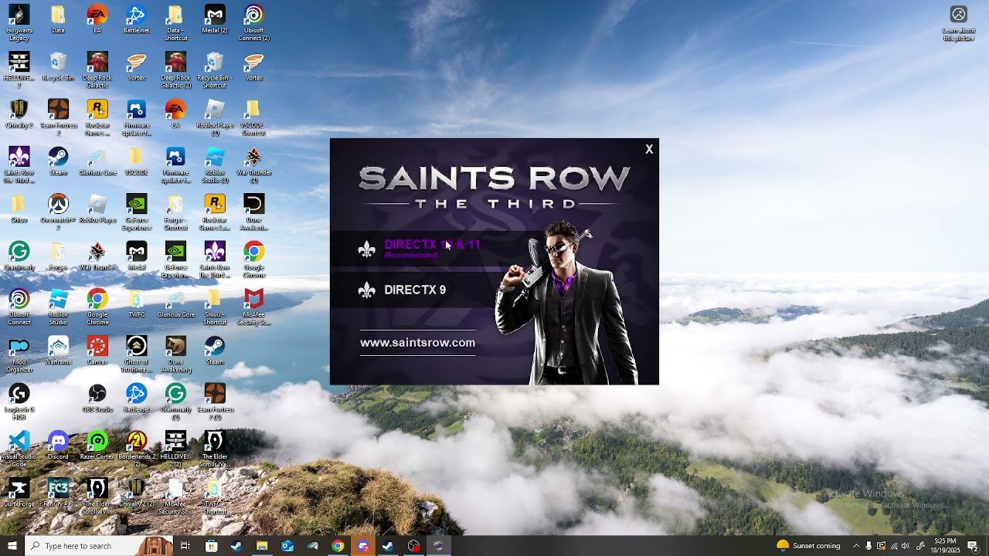Open the notification center

973,546
